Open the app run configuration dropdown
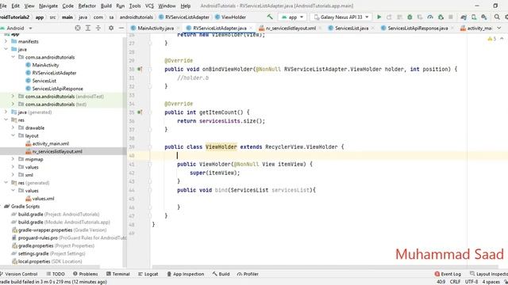 point(293,17)
